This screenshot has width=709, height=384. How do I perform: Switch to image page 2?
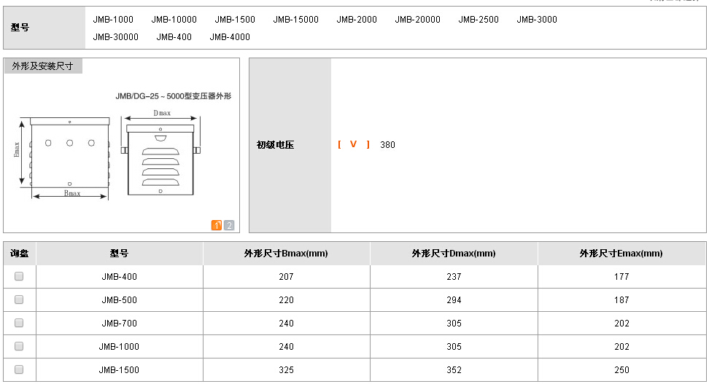(x=229, y=225)
